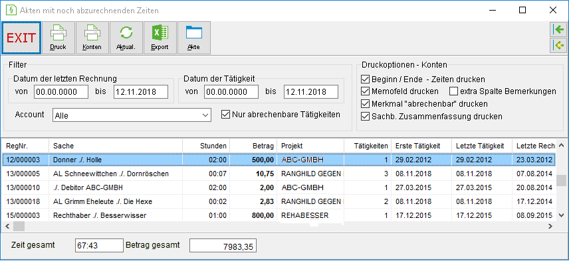Sort by RegNr. column header
This screenshot has height=261, width=569.
pyautogui.click(x=25, y=146)
